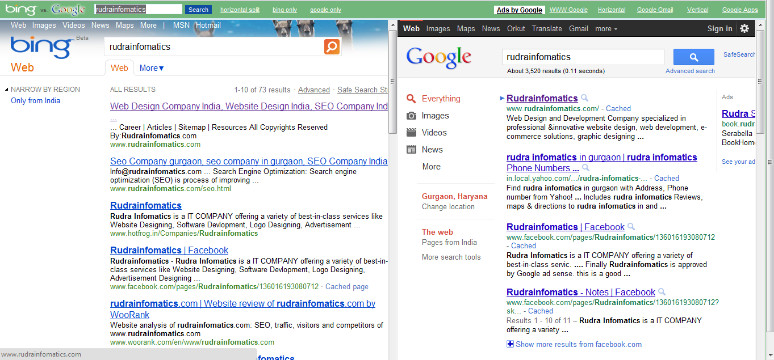Open Videos in Bing top navigation
Screen dimensions: 774x360
74,25
